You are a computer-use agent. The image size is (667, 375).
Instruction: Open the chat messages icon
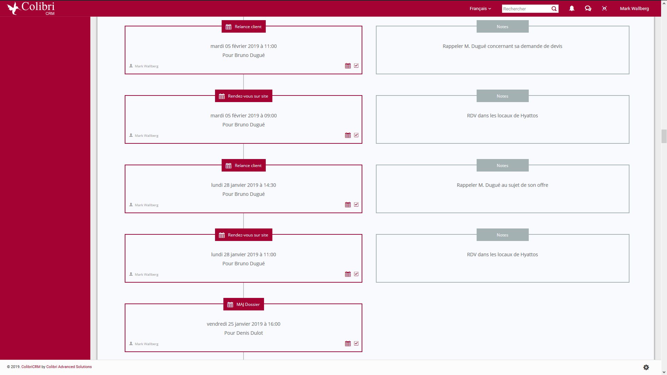[x=588, y=8]
